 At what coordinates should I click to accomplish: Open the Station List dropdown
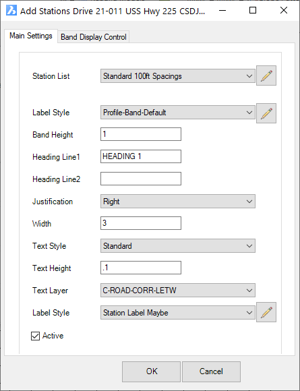click(178, 76)
